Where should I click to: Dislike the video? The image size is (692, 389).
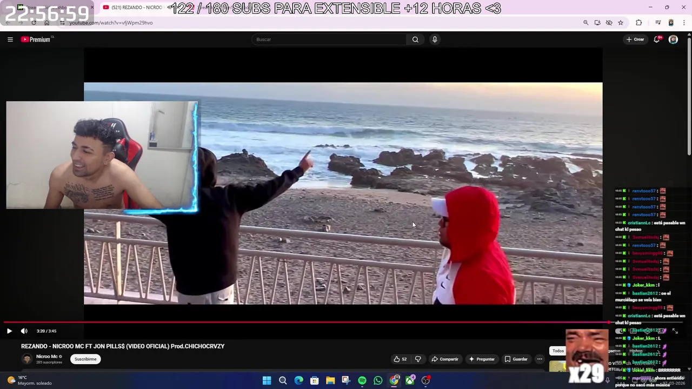click(x=418, y=359)
